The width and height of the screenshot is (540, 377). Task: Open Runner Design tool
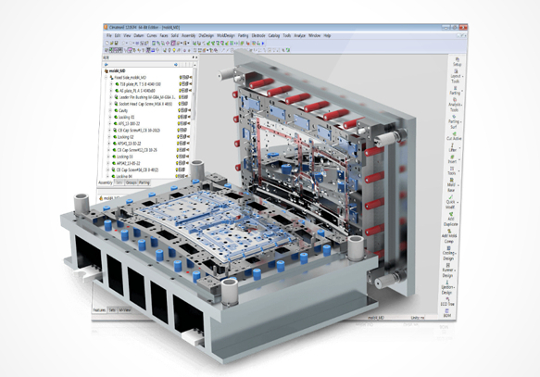point(448,270)
